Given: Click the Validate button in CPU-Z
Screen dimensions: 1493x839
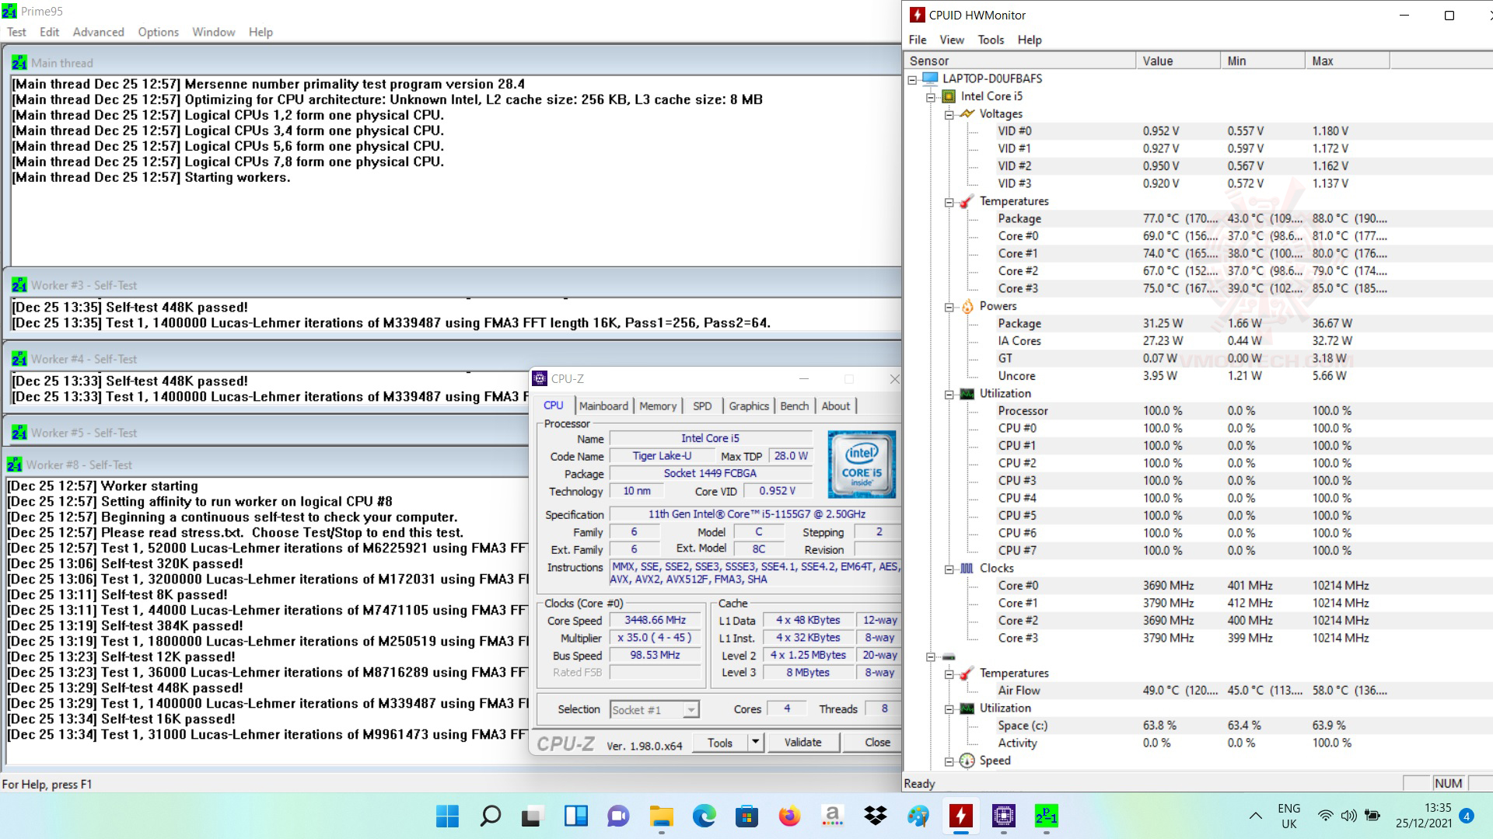Looking at the screenshot, I should [802, 742].
